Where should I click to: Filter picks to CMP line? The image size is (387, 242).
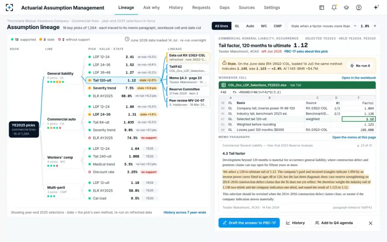tap(278, 26)
